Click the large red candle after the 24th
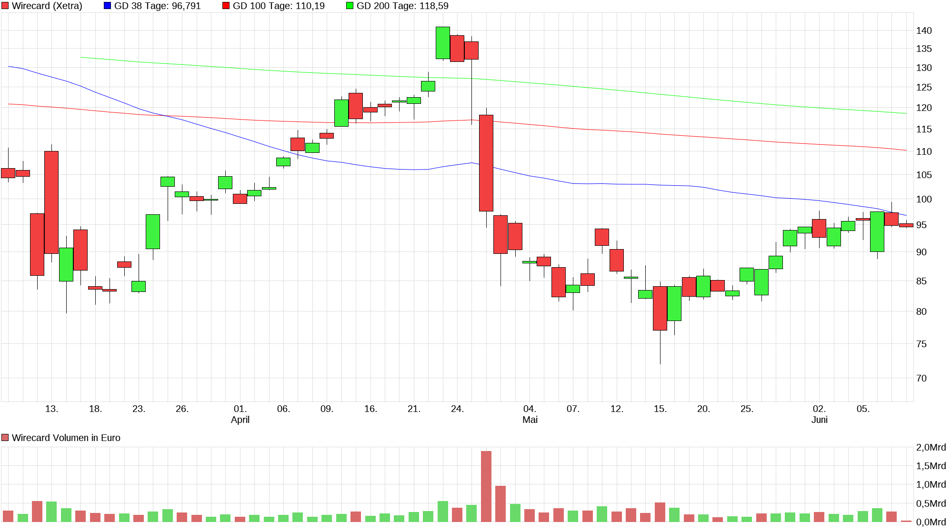951x532 pixels. (486, 163)
